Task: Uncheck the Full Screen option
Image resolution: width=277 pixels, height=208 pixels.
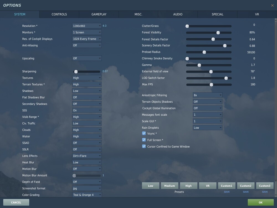Action: pyautogui.click(x=144, y=140)
